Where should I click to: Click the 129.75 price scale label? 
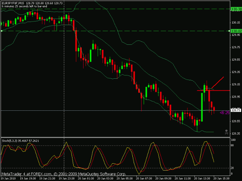tap(236, 47)
